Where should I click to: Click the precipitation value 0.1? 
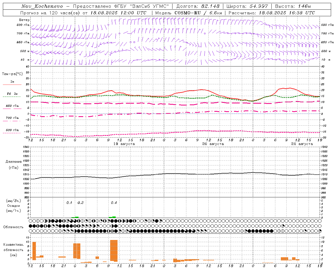pyautogui.click(x=69, y=203)
